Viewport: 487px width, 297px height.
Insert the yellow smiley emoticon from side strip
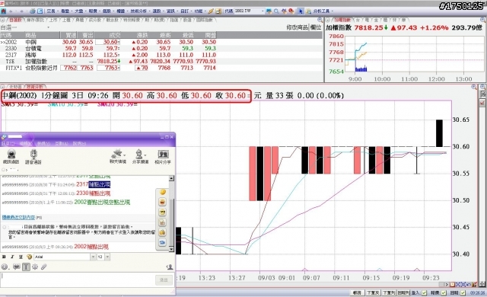click(162, 193)
